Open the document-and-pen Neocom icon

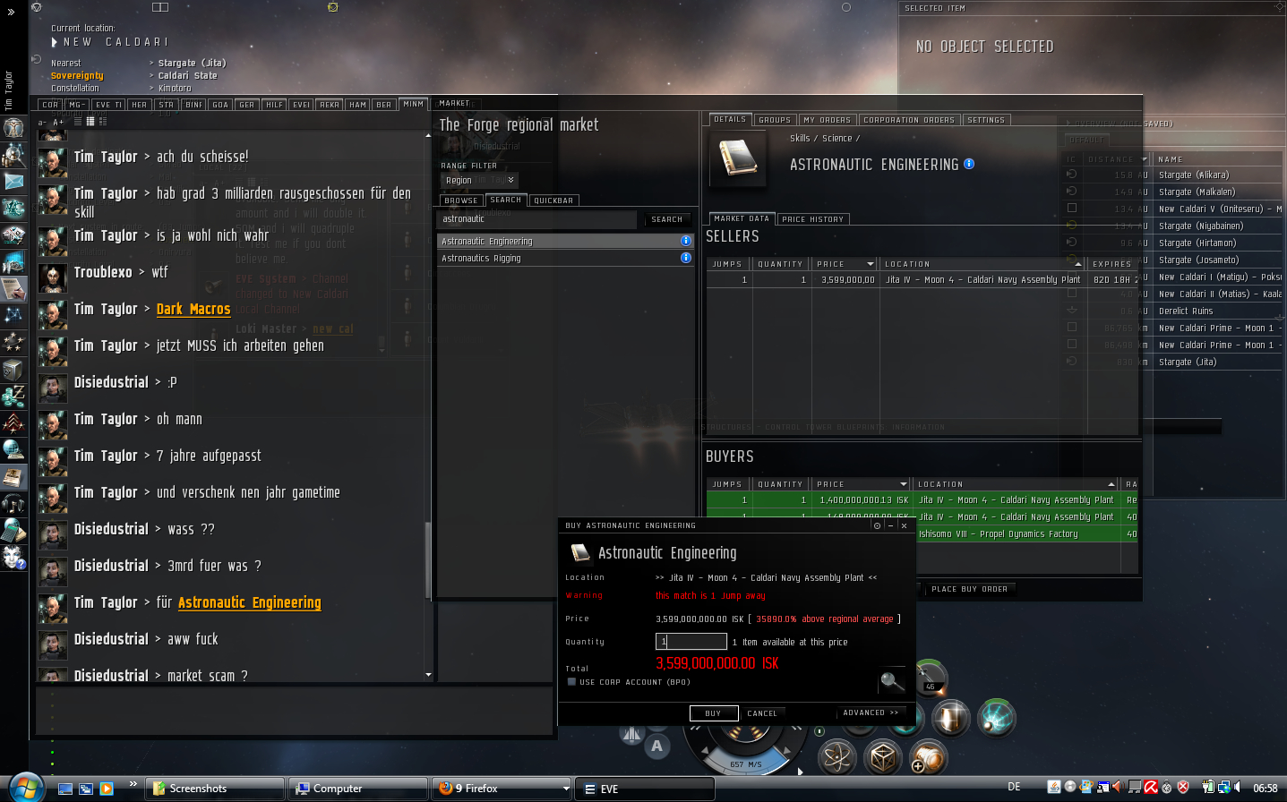(x=13, y=288)
